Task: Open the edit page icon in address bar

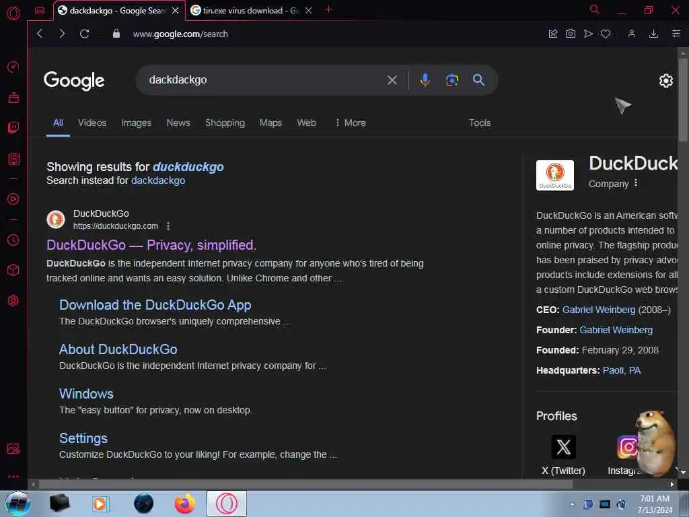Action: (553, 34)
